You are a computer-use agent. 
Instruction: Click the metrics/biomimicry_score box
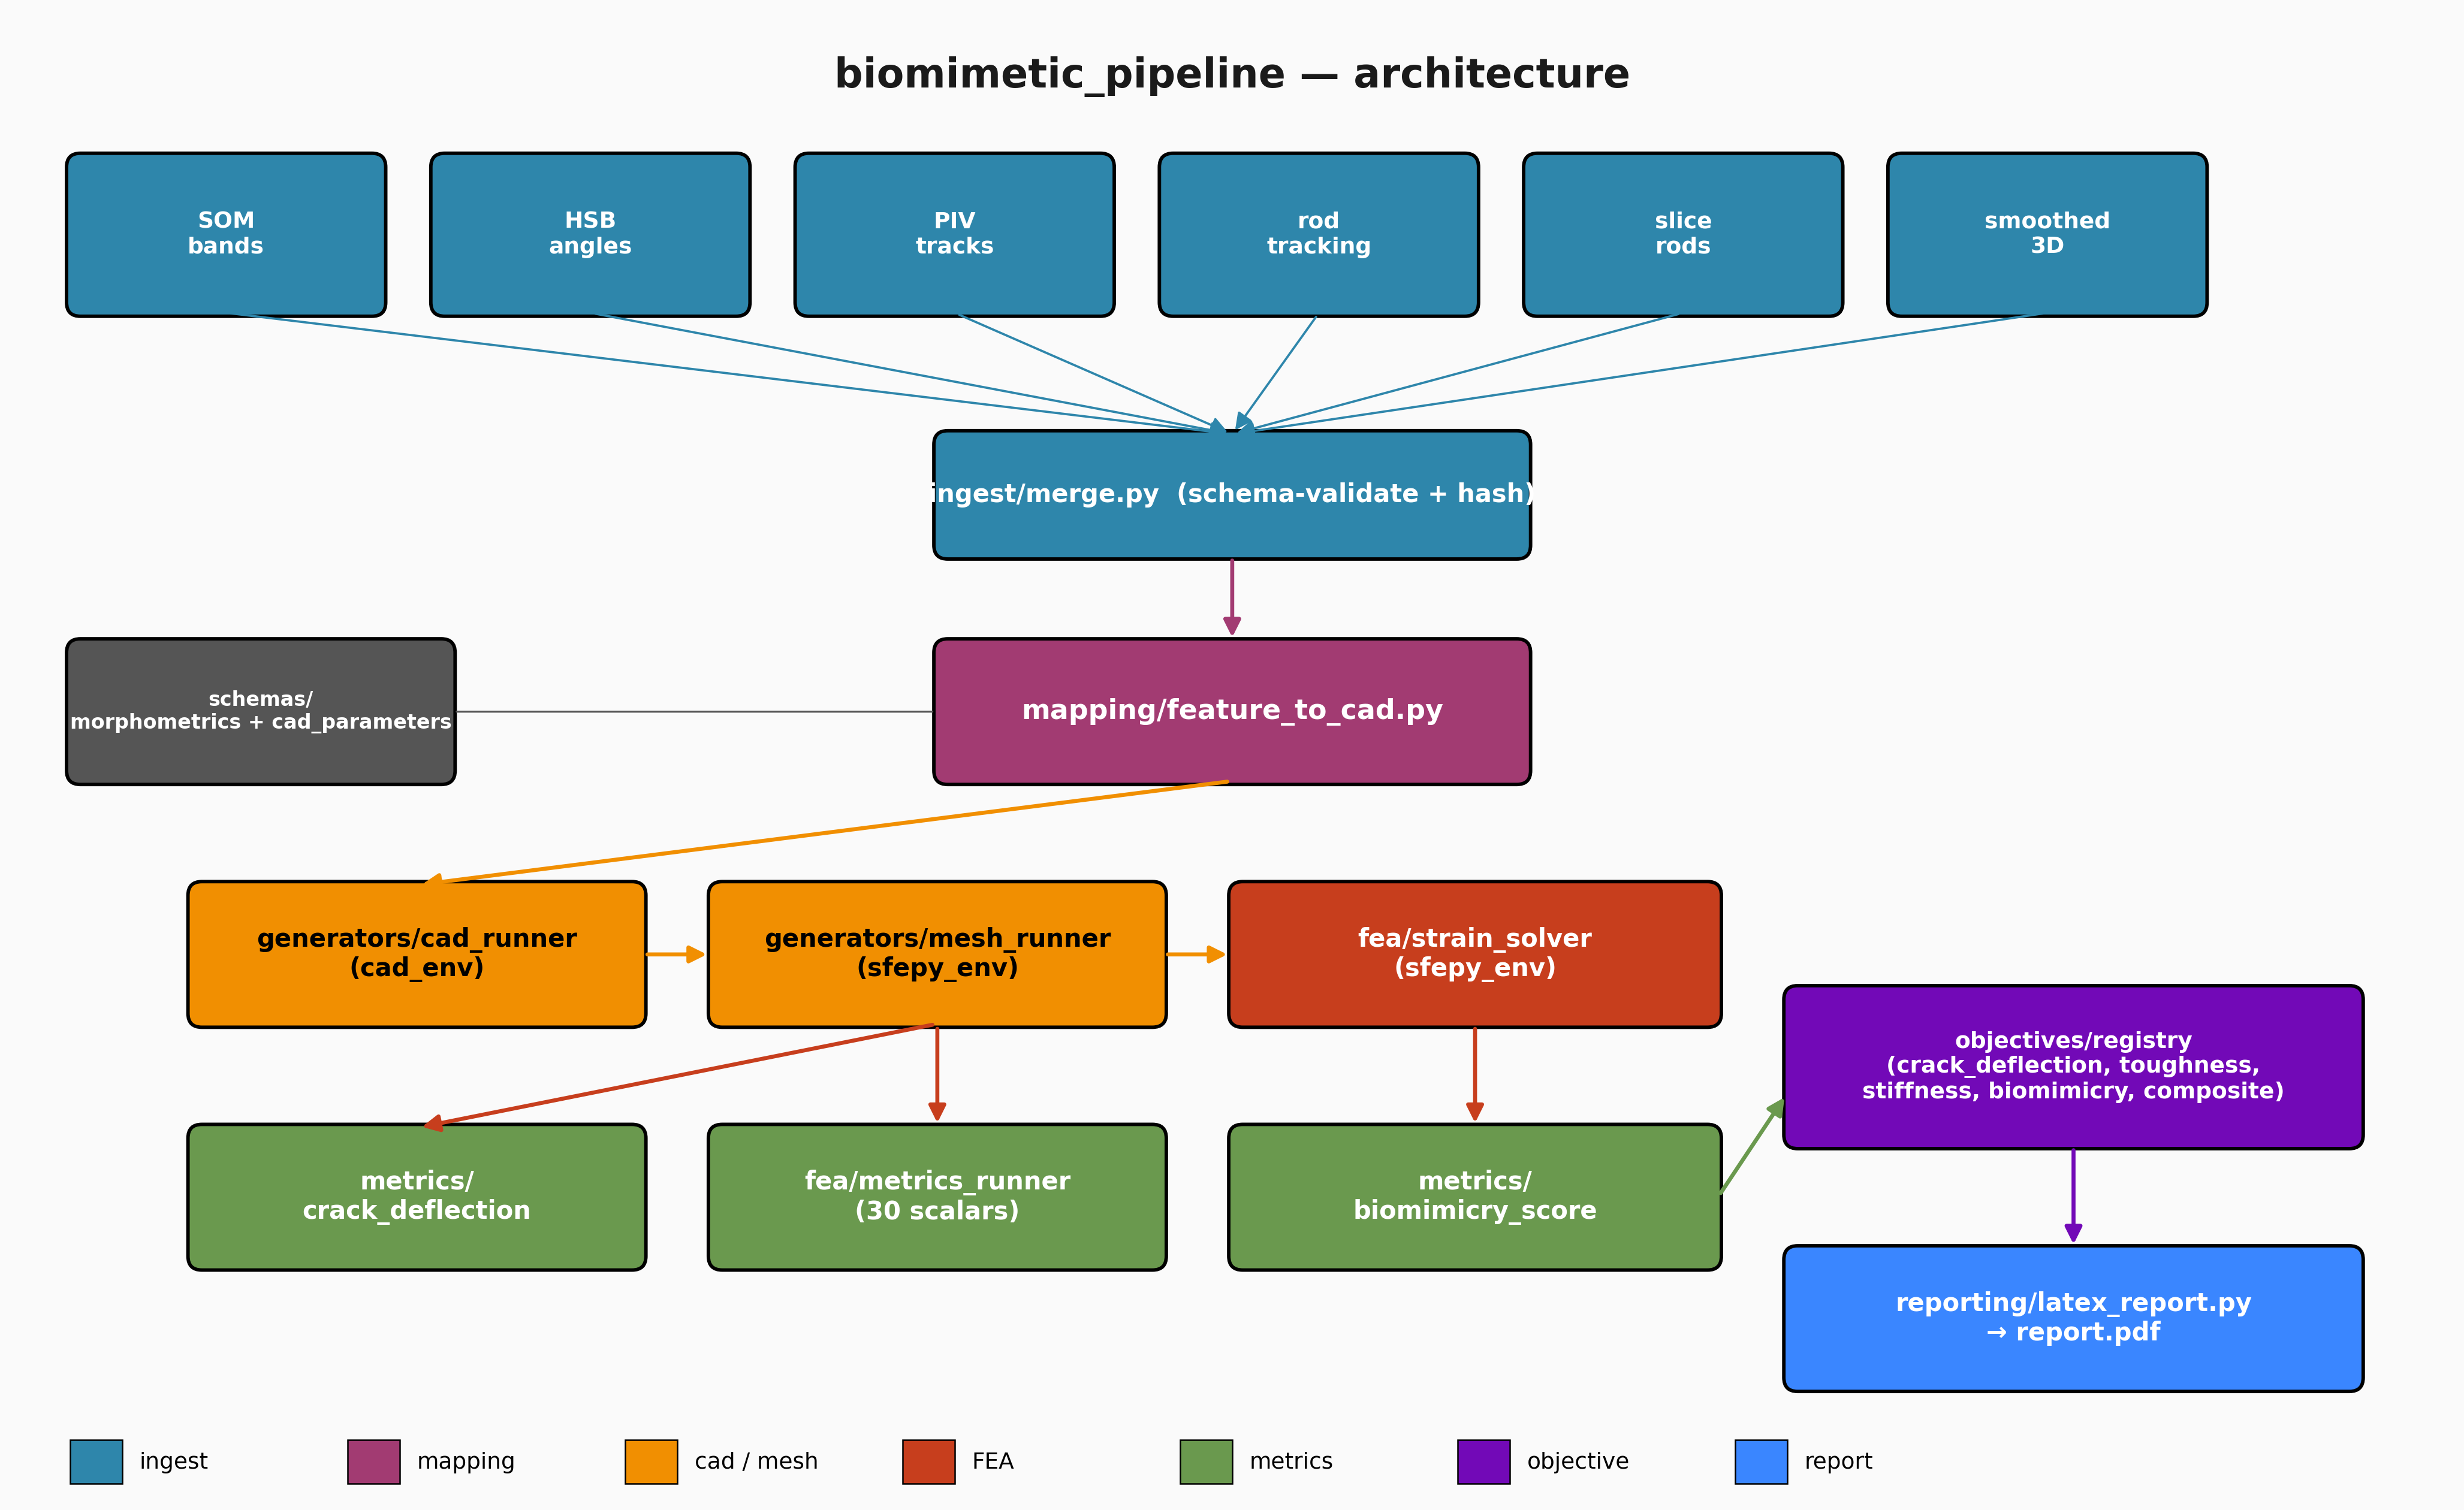(1475, 1197)
